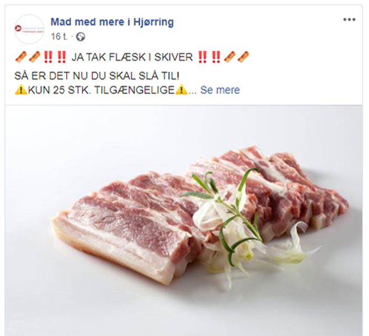Image resolution: width=369 pixels, height=336 pixels.
Task: Click the Mad med mere profile avatar
Action: (29, 29)
